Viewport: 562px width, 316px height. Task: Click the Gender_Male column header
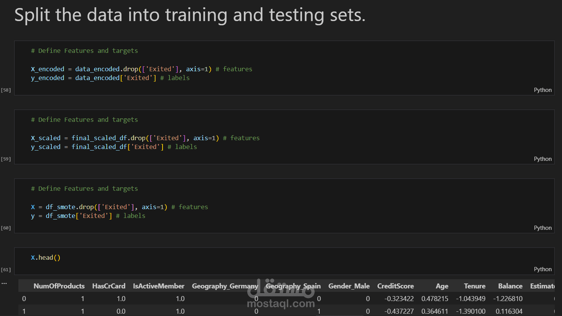[349, 286]
